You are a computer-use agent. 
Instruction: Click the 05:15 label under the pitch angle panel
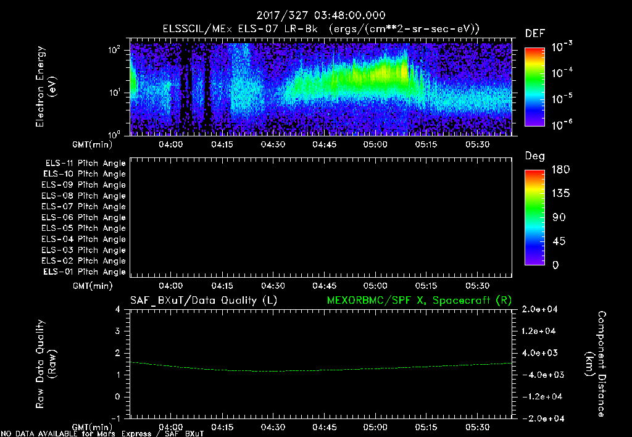tap(426, 286)
